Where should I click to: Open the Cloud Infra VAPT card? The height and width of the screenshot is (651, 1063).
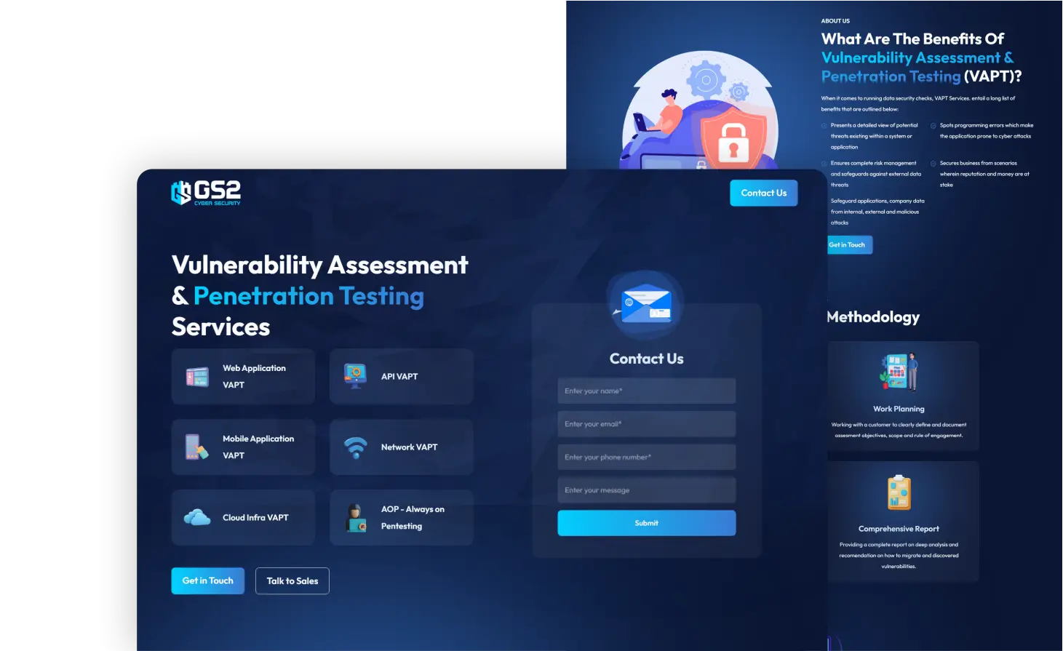click(243, 518)
